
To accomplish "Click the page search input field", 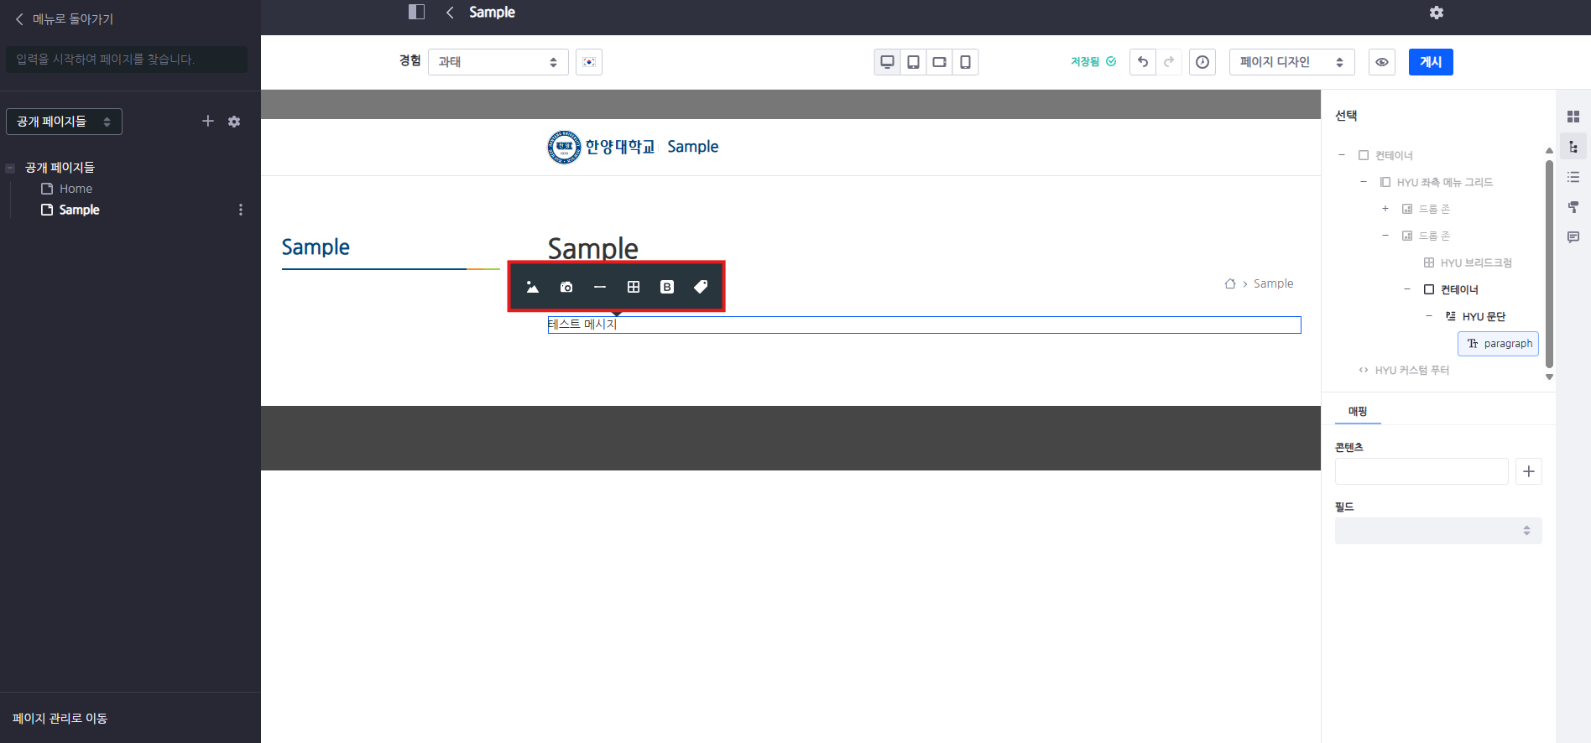I will pyautogui.click(x=127, y=60).
